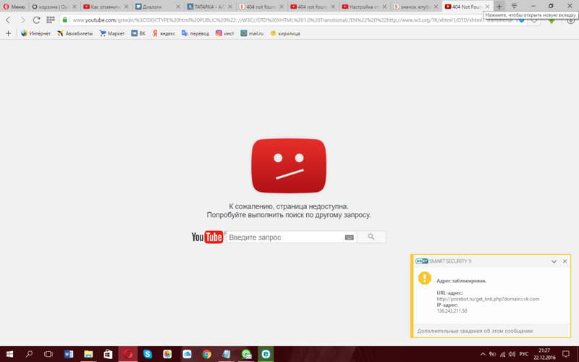Open the on-screen keyboard in search field
This screenshot has width=579, height=362.
349,237
